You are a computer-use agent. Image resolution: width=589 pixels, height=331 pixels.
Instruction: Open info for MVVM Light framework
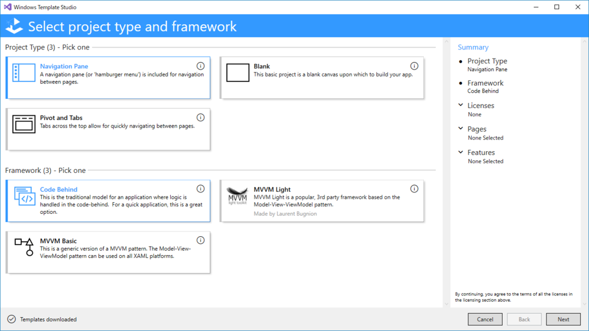pyautogui.click(x=414, y=188)
